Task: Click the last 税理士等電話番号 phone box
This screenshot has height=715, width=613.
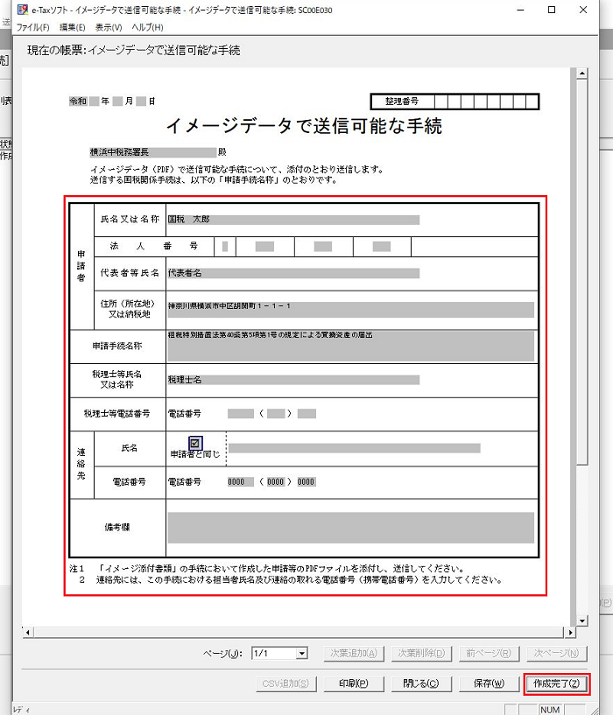Action: pyautogui.click(x=306, y=414)
